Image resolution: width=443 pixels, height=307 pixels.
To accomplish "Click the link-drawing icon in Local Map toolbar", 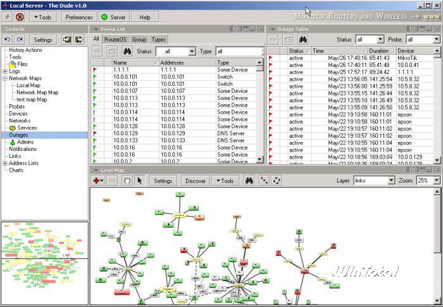I will coord(264,181).
